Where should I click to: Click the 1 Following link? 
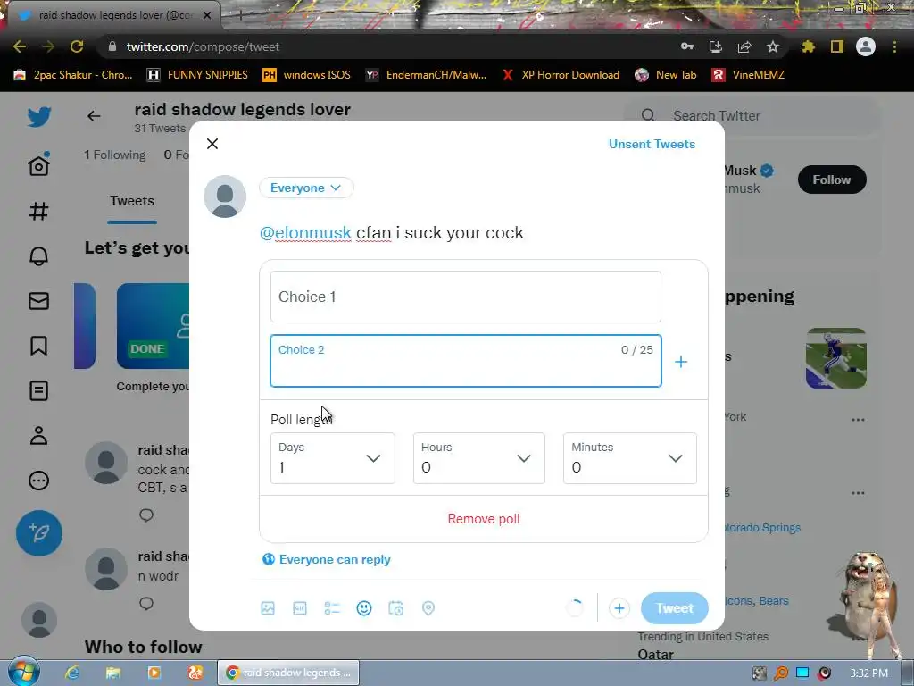(x=115, y=155)
